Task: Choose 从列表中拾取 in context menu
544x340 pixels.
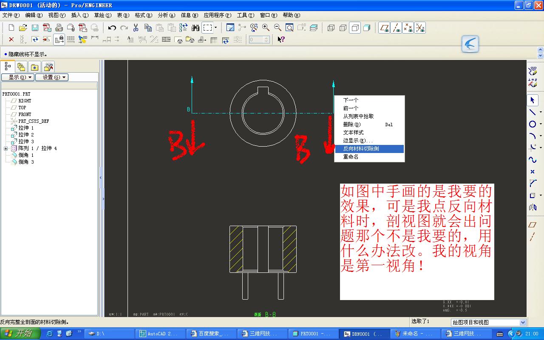Action: (369, 116)
